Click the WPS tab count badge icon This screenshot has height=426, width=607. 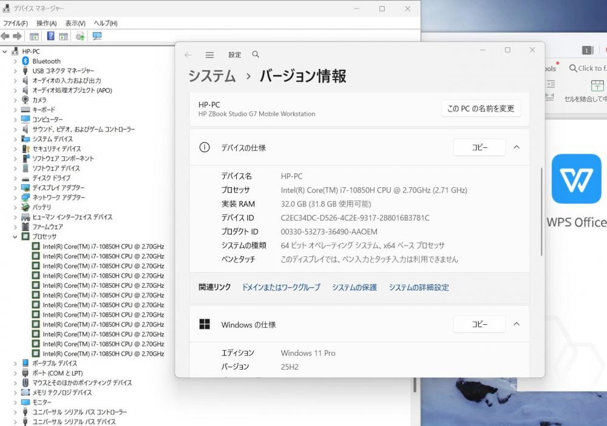point(587,50)
